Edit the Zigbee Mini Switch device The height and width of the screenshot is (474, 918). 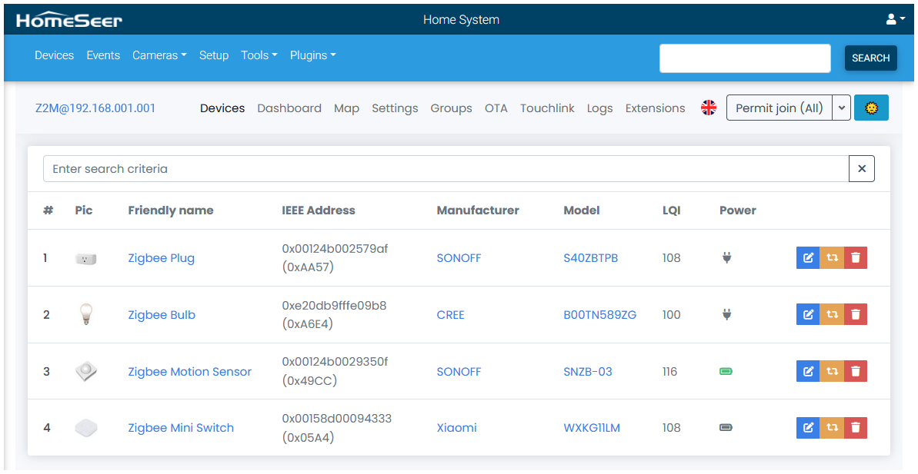point(808,428)
